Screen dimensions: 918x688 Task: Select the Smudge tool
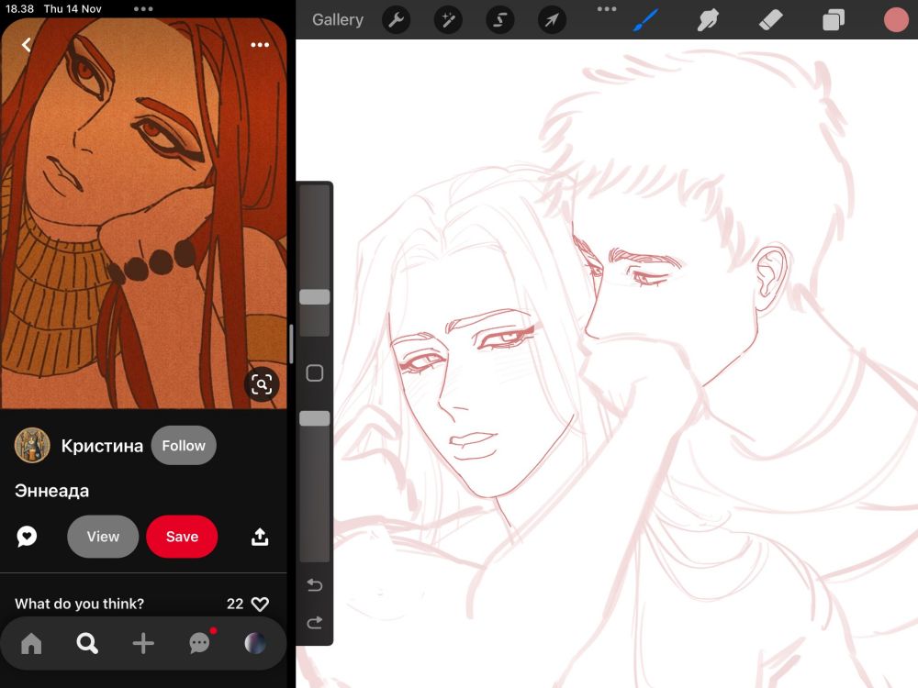tap(708, 20)
